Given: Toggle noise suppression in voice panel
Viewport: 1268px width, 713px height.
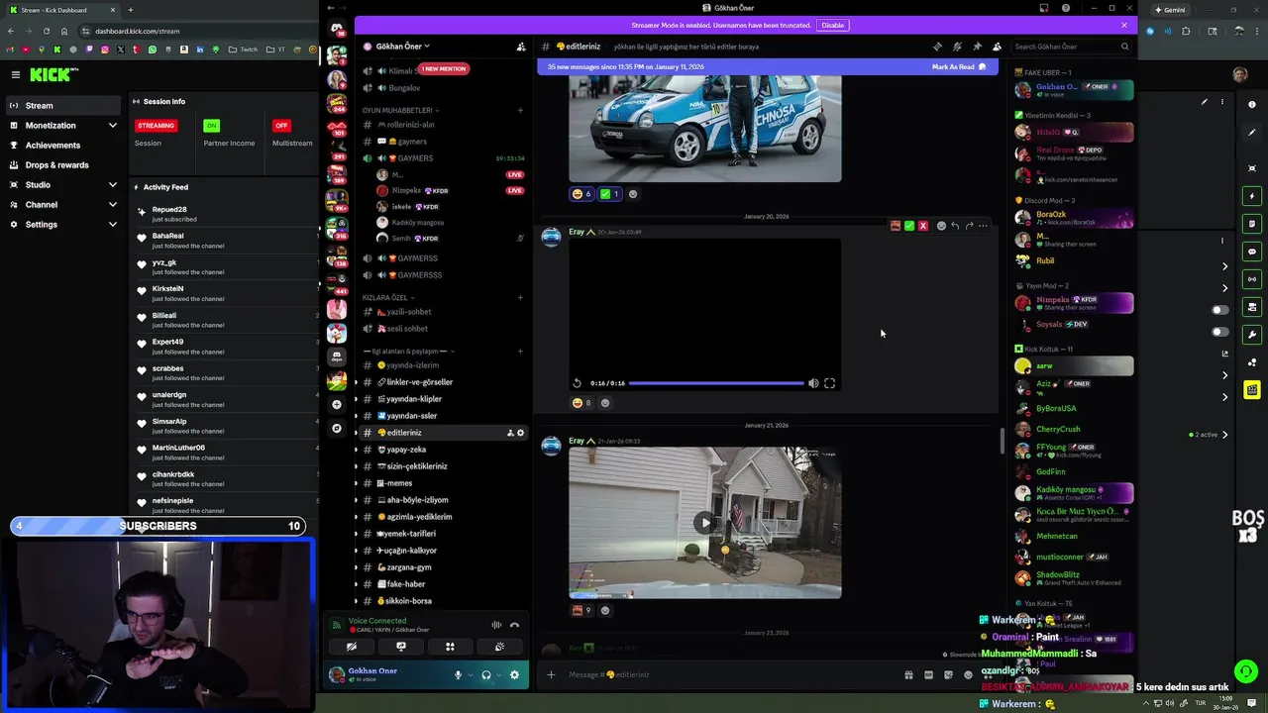Looking at the screenshot, I should 496,625.
